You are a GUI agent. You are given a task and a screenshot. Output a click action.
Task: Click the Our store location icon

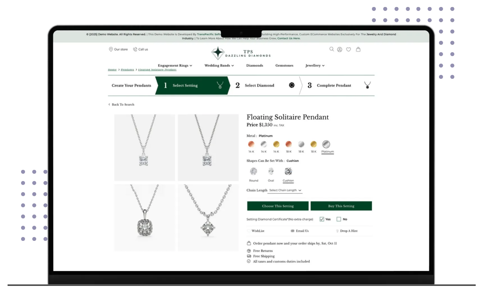tap(111, 49)
